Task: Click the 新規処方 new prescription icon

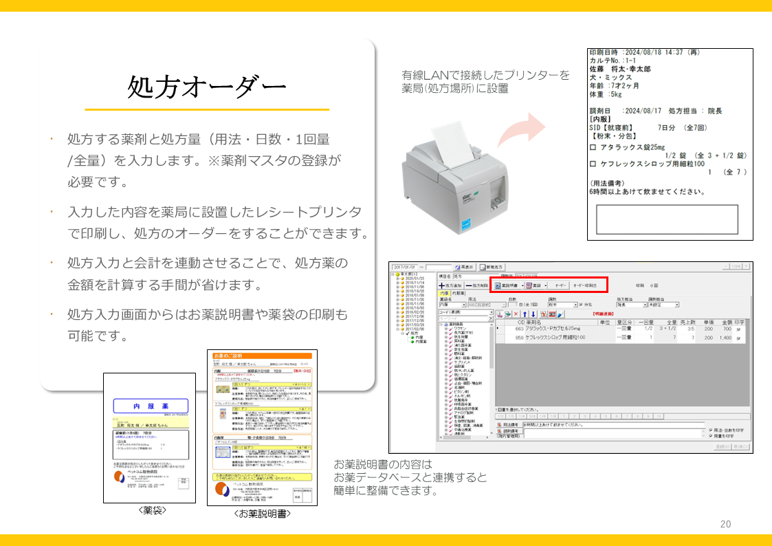Action: click(483, 267)
